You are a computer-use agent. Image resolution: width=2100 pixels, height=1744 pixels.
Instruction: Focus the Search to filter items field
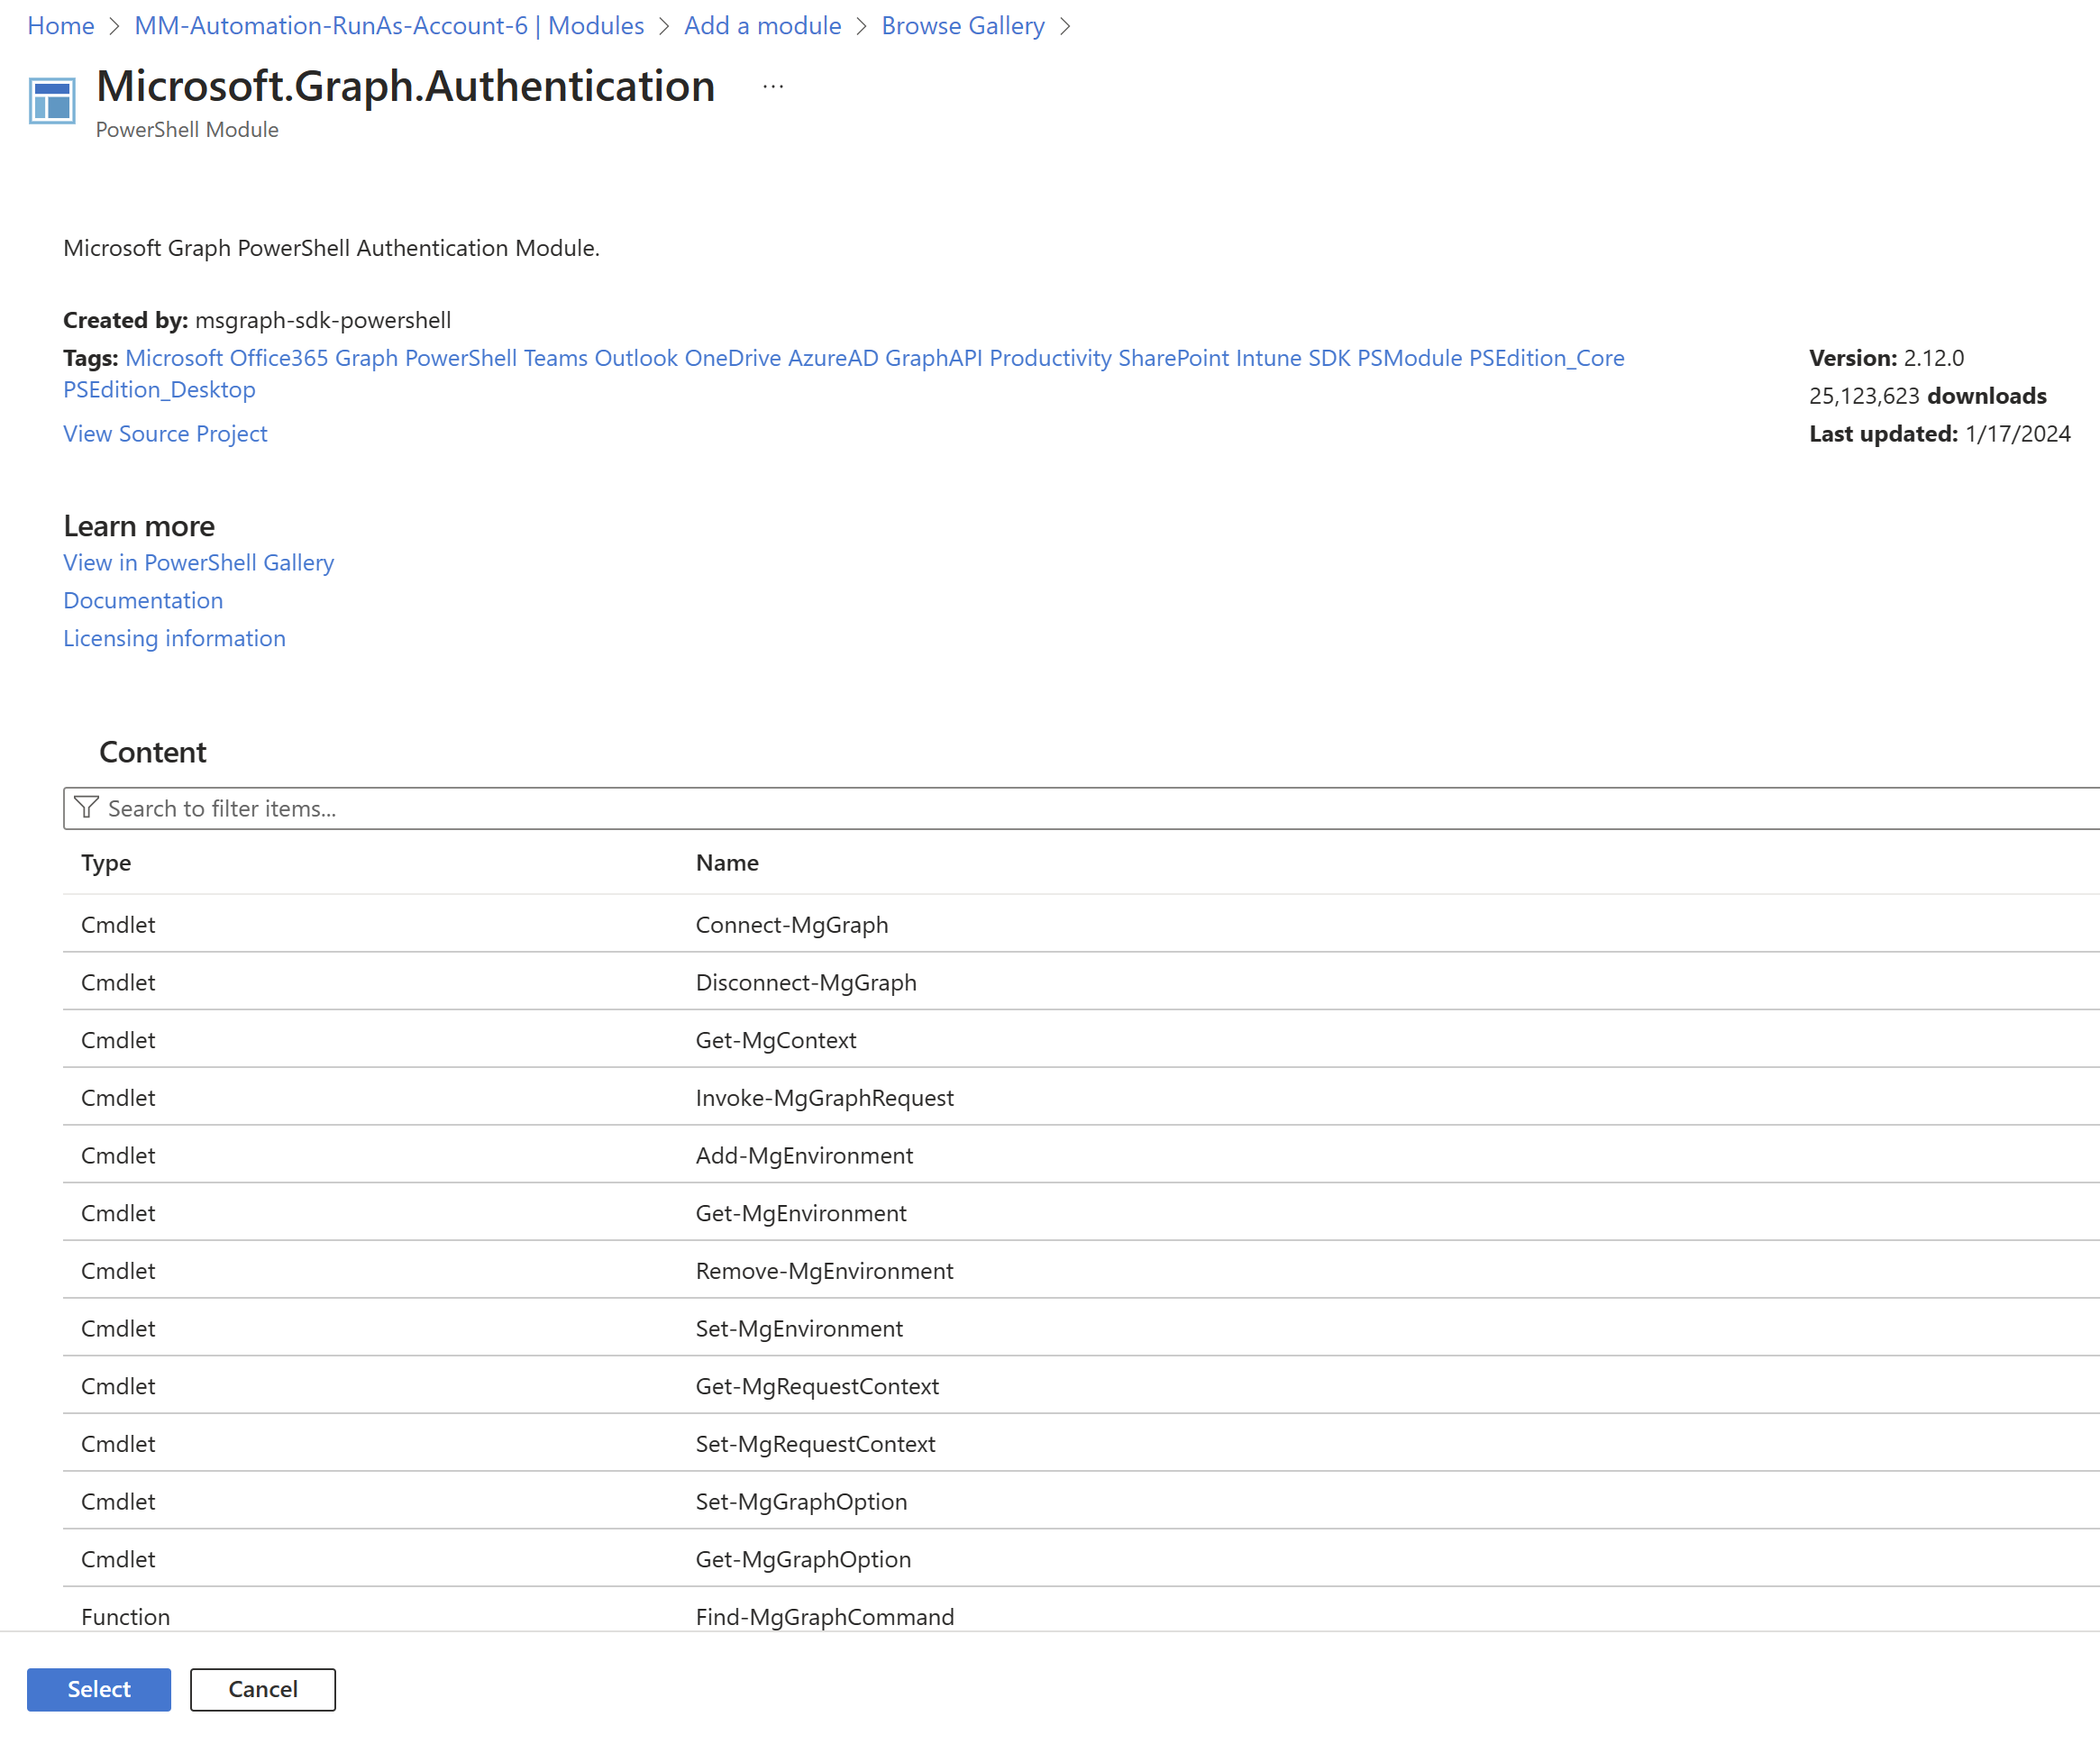(1081, 807)
